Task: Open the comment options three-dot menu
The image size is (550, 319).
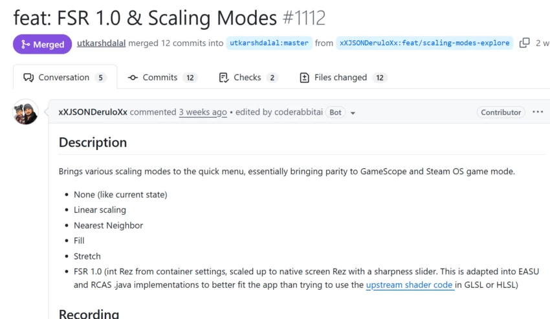Action: pos(538,112)
